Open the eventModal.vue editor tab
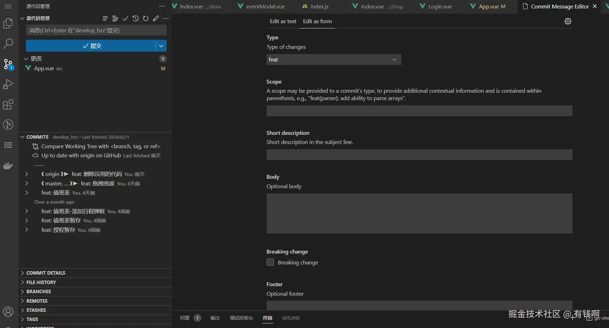 coord(261,6)
